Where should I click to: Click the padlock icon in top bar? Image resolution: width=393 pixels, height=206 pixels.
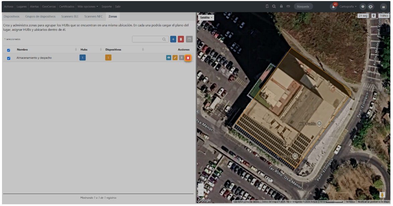coord(281,6)
